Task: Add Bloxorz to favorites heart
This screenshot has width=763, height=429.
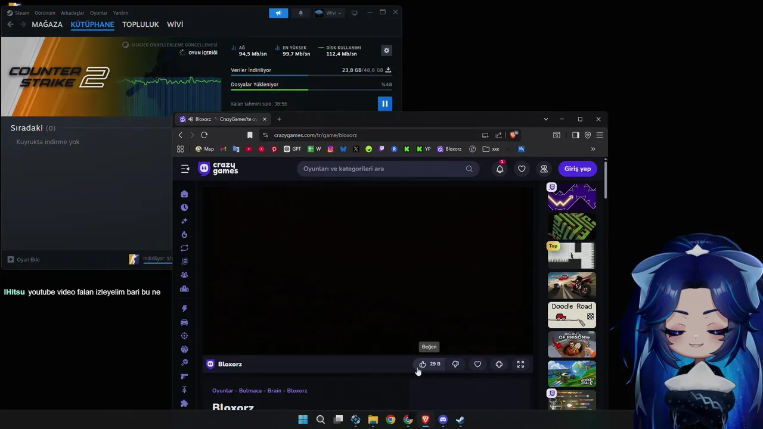Action: tap(477, 364)
